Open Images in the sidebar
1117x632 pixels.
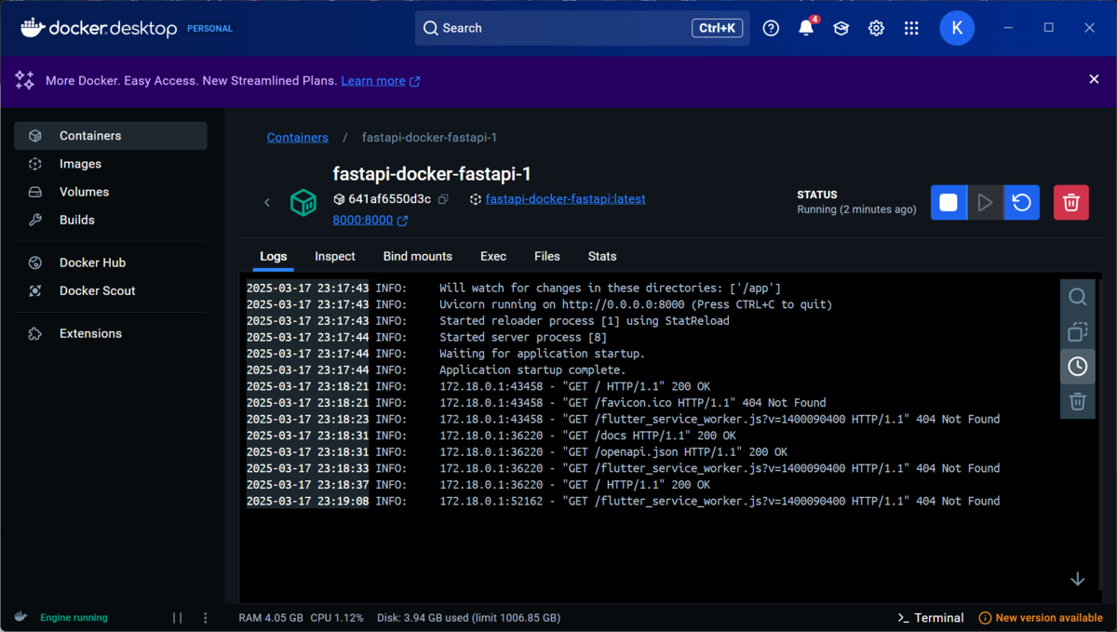click(111, 164)
